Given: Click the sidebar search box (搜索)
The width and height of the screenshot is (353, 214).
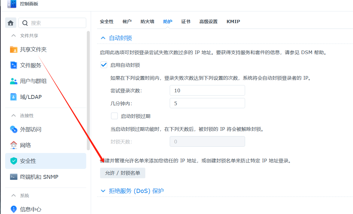Looking at the screenshot, I should (52, 23).
